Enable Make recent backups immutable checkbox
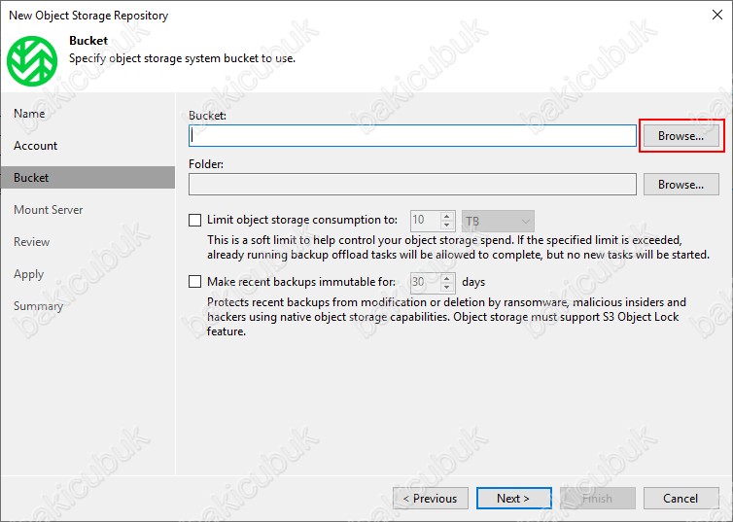This screenshot has width=733, height=522. click(x=195, y=282)
